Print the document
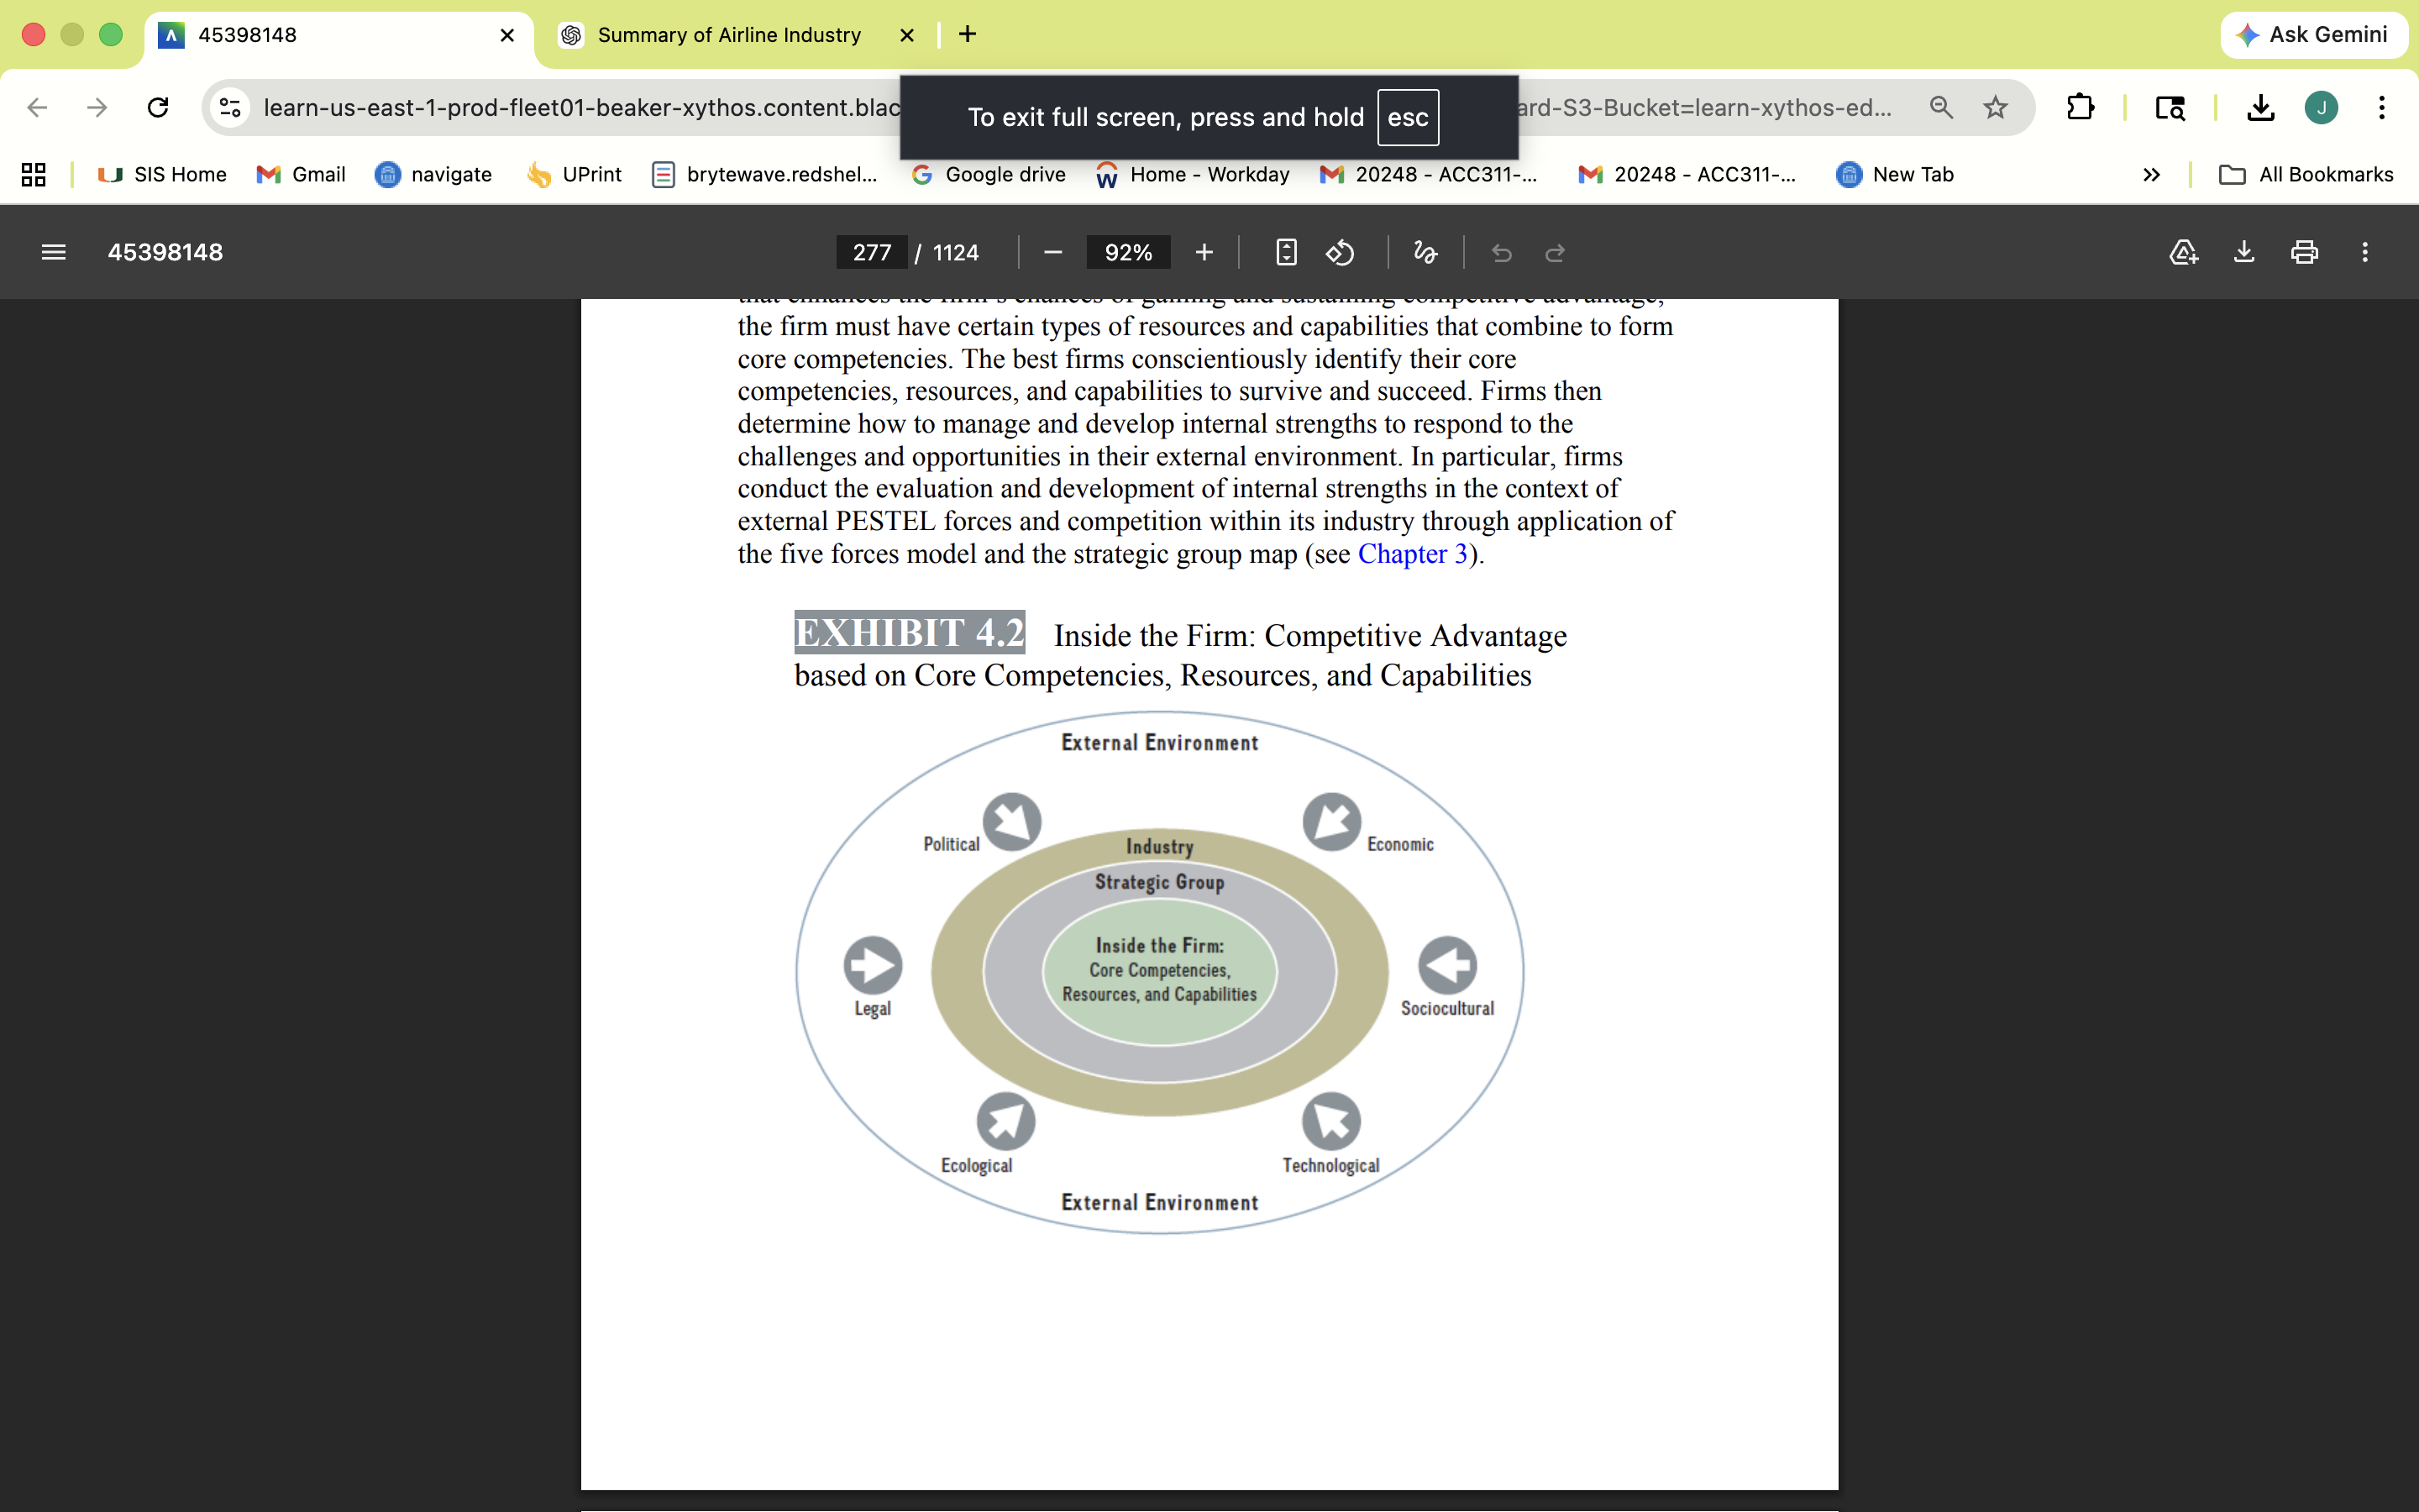This screenshot has width=2419, height=1512. [x=2304, y=252]
